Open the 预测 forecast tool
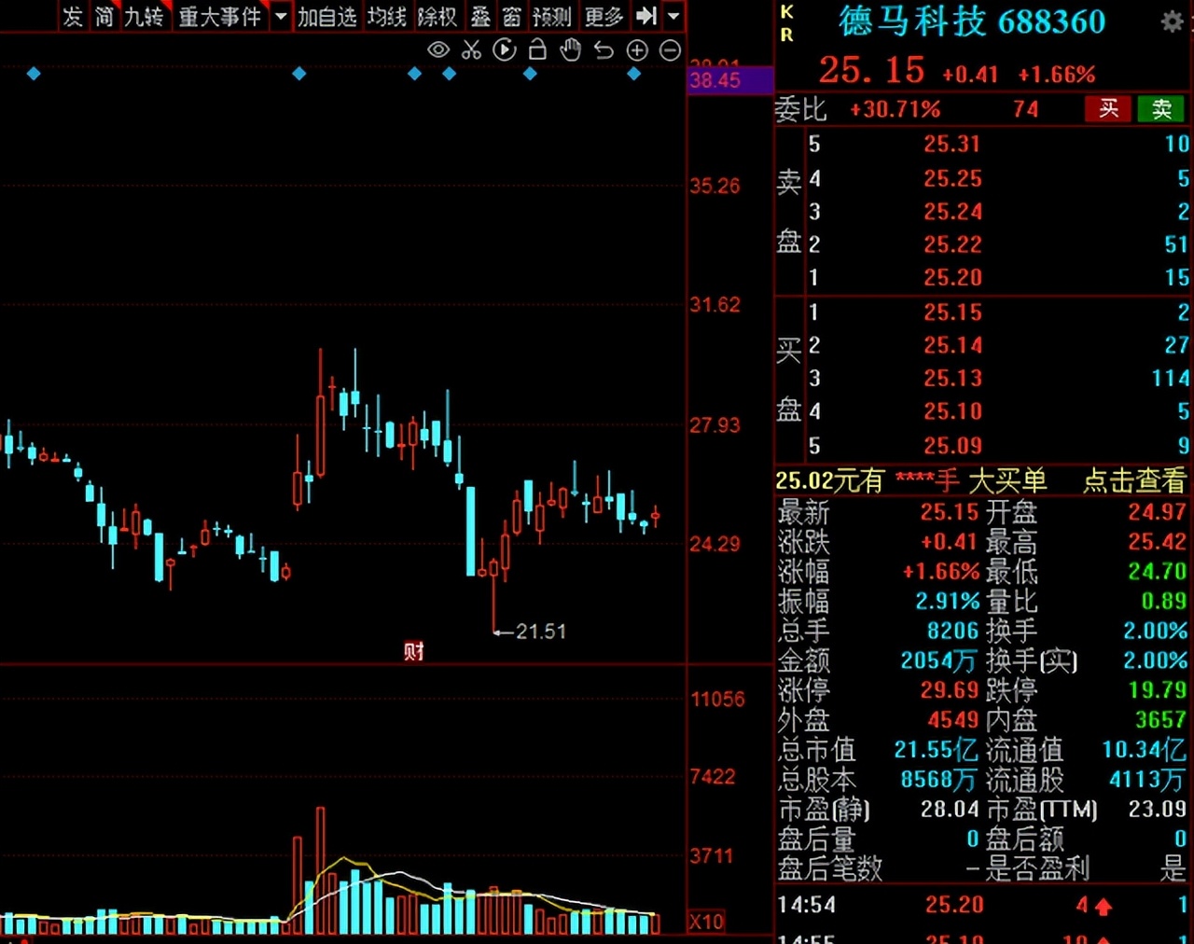 coord(552,16)
